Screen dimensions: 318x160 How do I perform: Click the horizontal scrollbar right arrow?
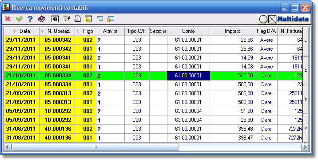point(305,147)
